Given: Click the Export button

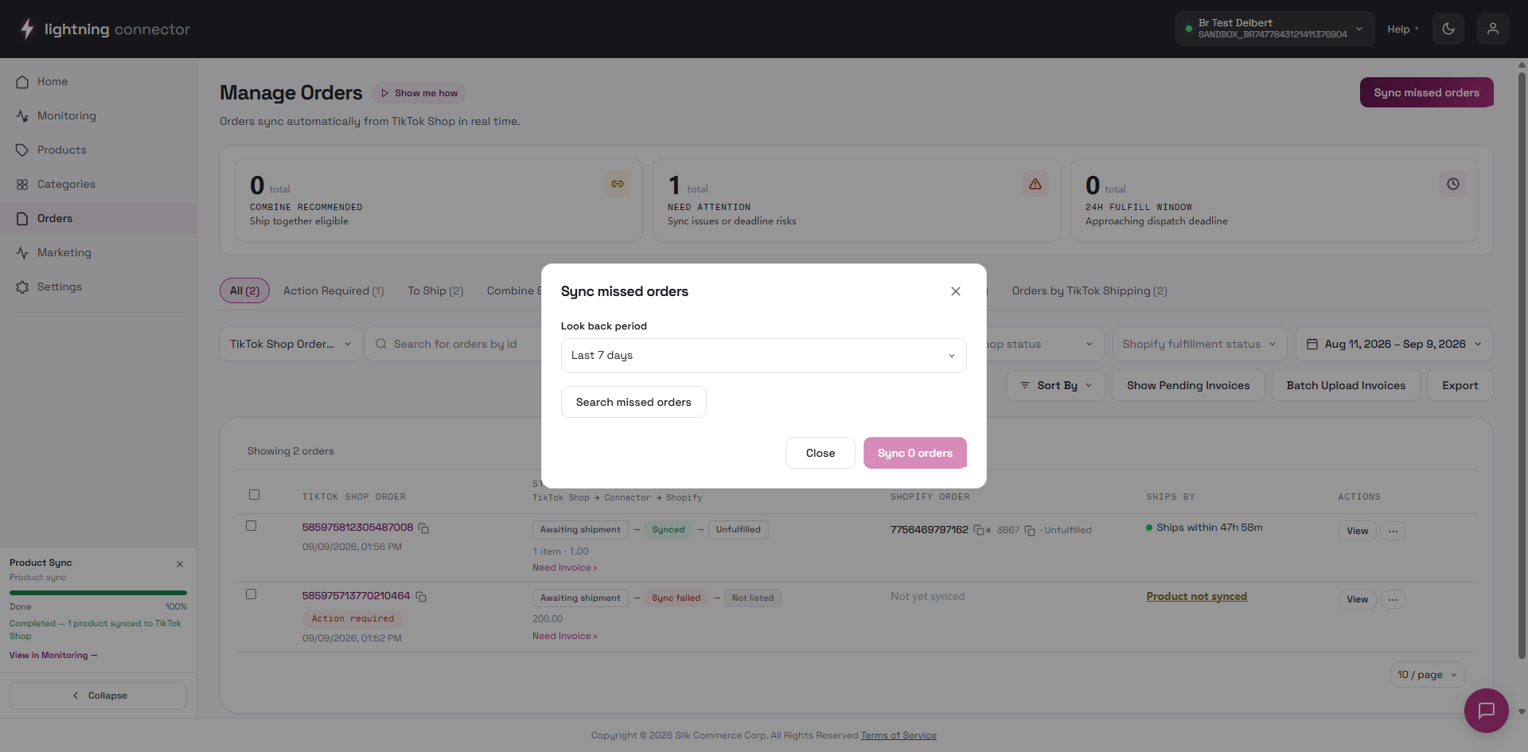Looking at the screenshot, I should (1460, 385).
